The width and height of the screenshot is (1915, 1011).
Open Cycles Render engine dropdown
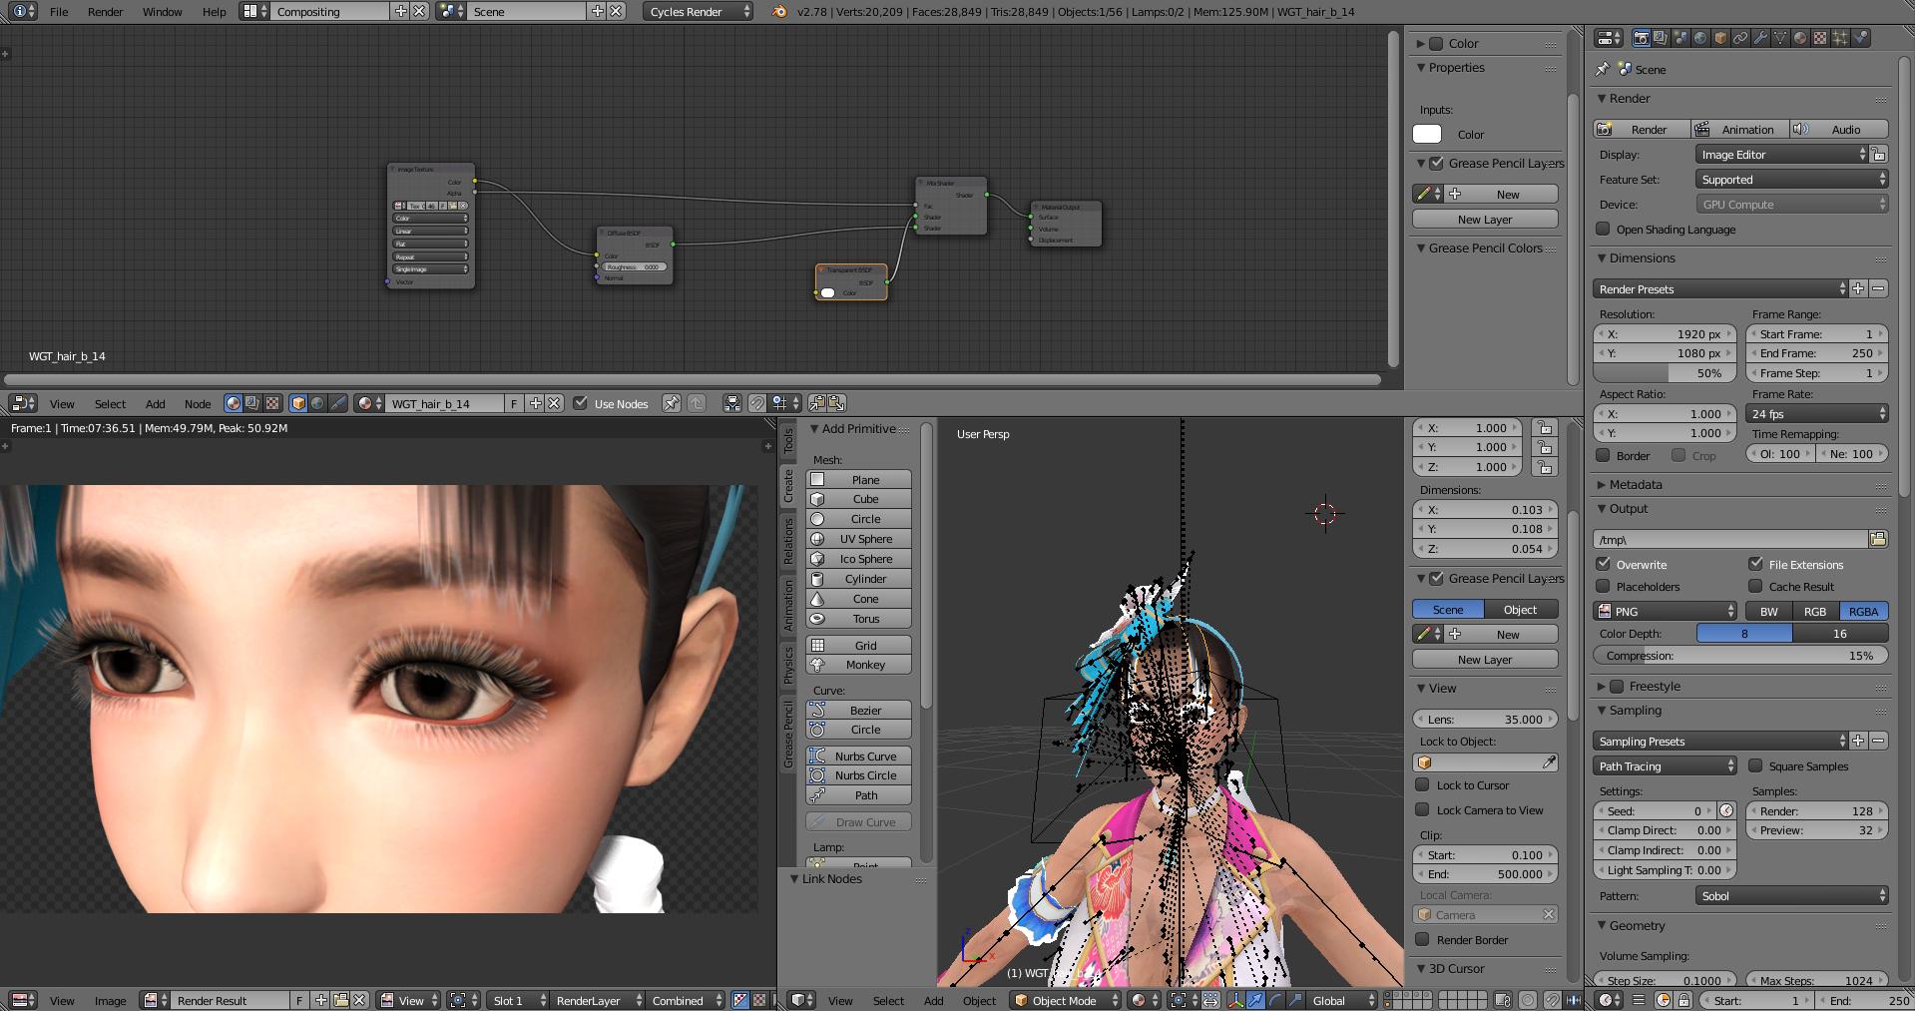(x=699, y=11)
